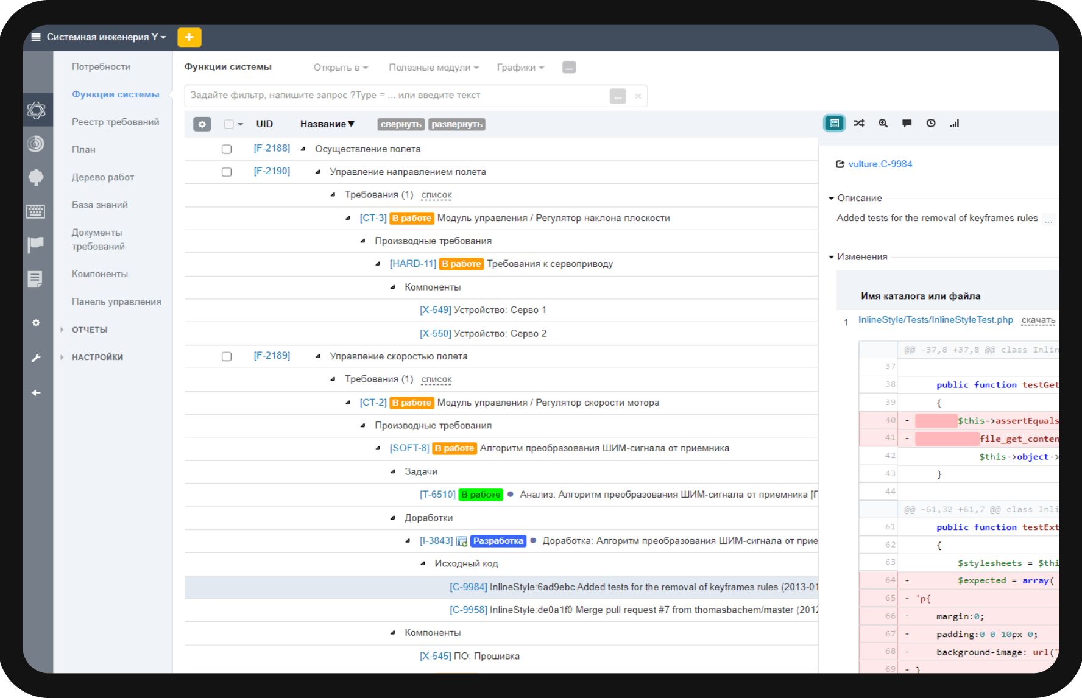The image size is (1082, 698).
Task: Click the wrench icon in left sidebar
Action: point(36,358)
